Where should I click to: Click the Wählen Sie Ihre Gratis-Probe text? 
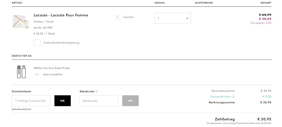[52, 68]
